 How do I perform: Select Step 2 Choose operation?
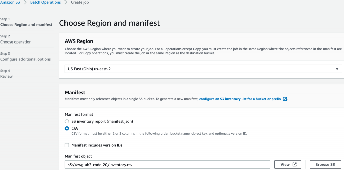[x=16, y=42]
